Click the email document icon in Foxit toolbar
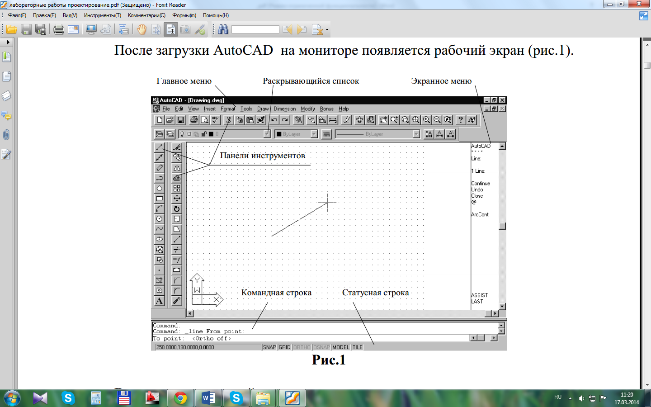The width and height of the screenshot is (651, 407). tap(73, 30)
